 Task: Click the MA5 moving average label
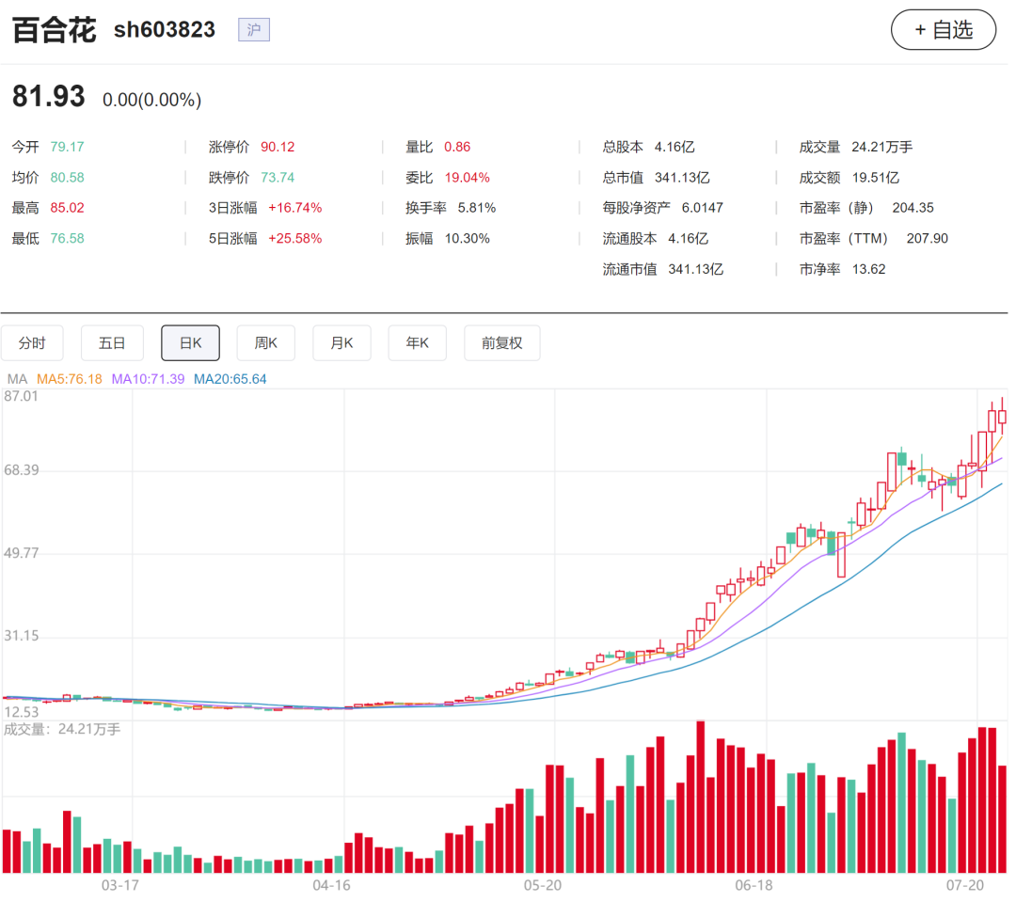pos(70,379)
